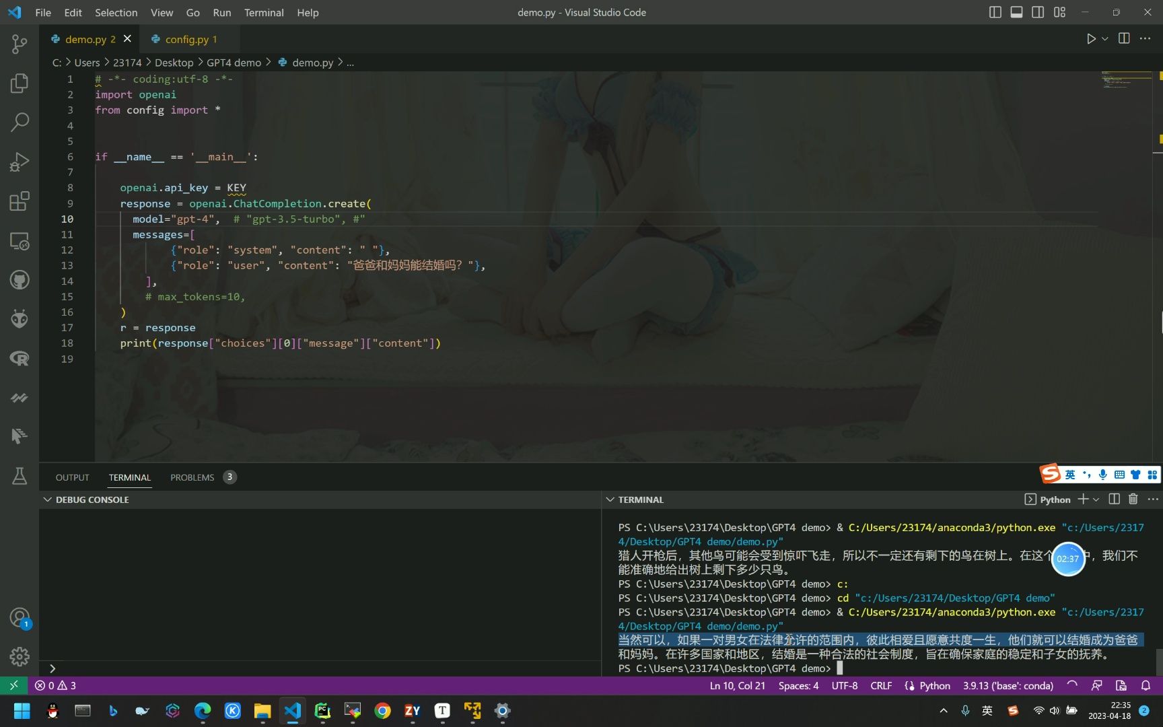The image size is (1163, 727).
Task: Open Run and Debug view
Action: tap(20, 162)
